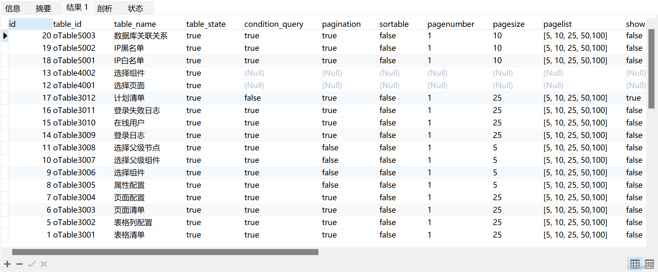Select the 结果 1 tab
This screenshot has width=658, height=272.
tap(77, 7)
